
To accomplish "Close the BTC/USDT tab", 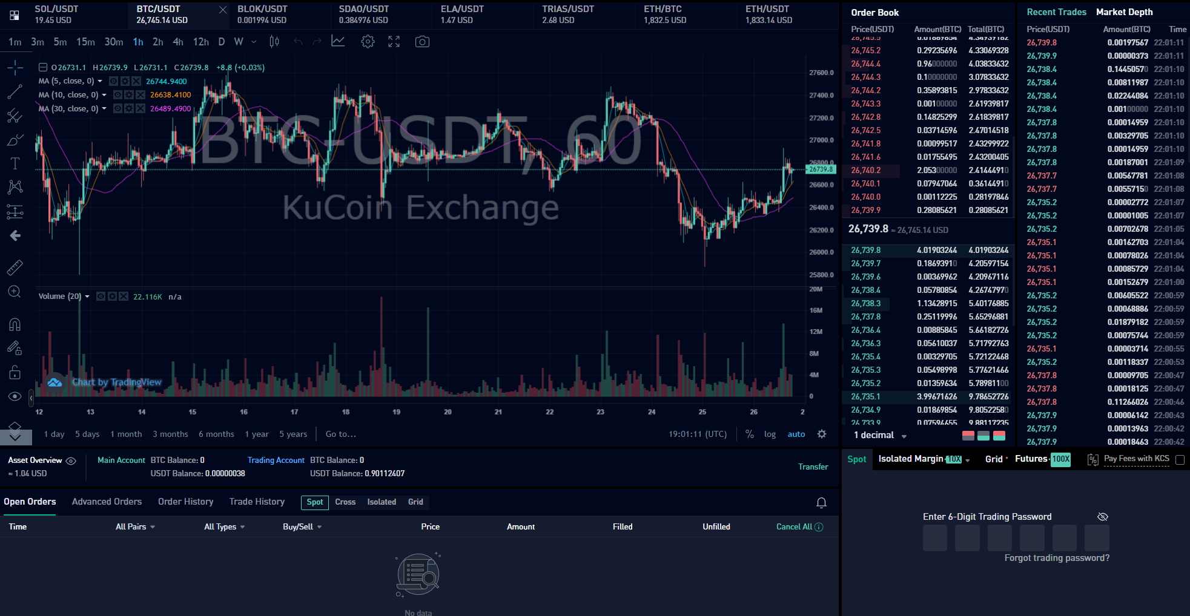I will 223,10.
